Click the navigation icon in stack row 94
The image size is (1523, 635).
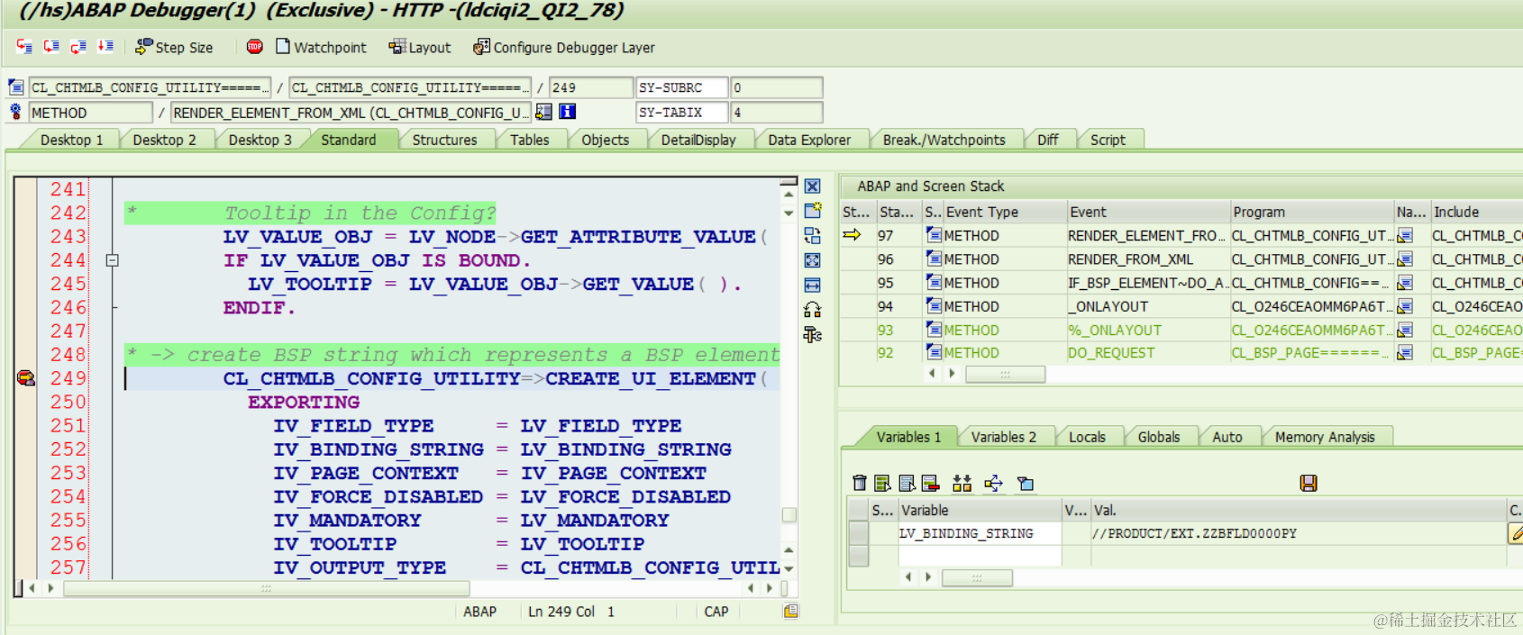[x=1404, y=306]
